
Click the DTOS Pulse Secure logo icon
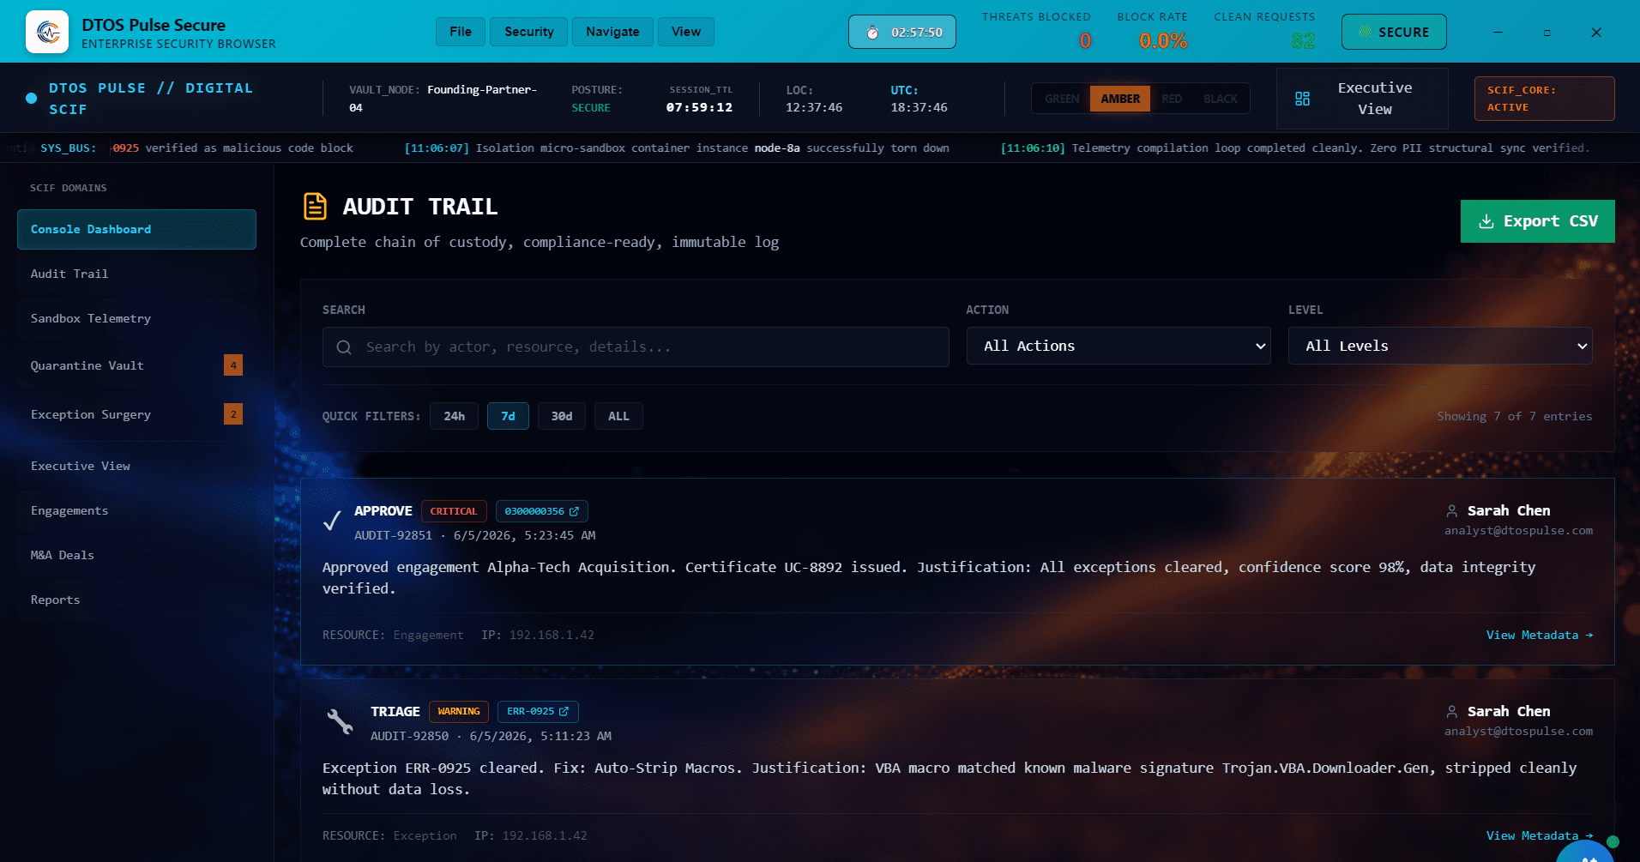(x=47, y=33)
